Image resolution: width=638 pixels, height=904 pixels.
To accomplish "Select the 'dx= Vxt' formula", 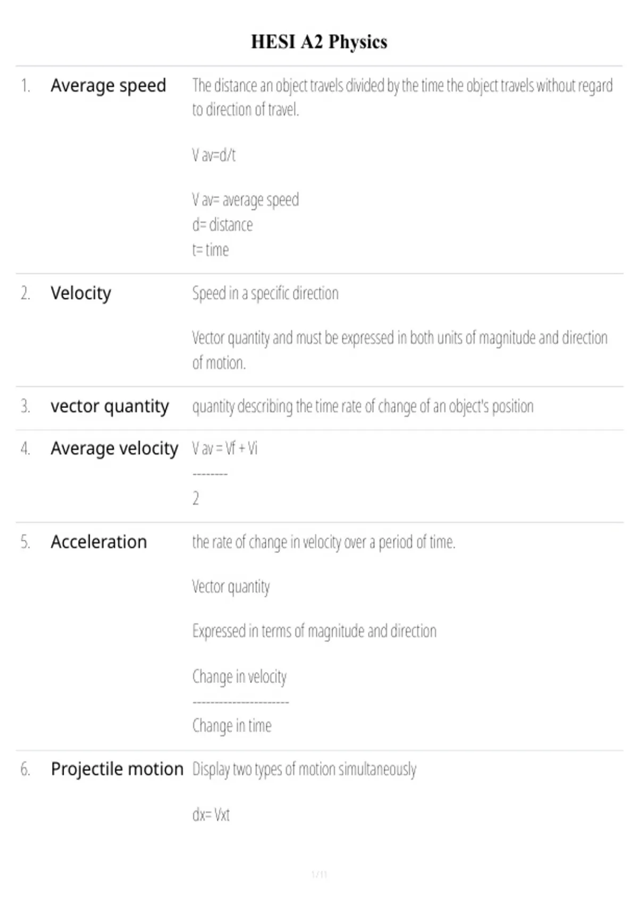I will click(x=211, y=815).
